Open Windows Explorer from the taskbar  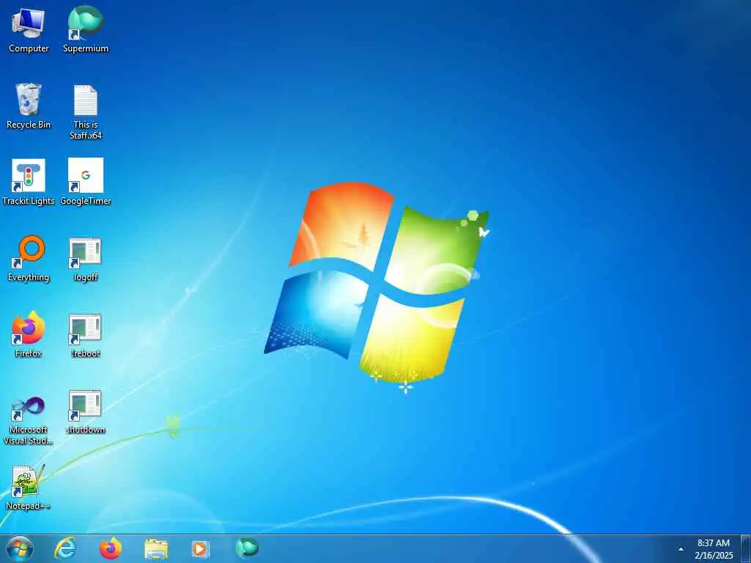point(156,548)
